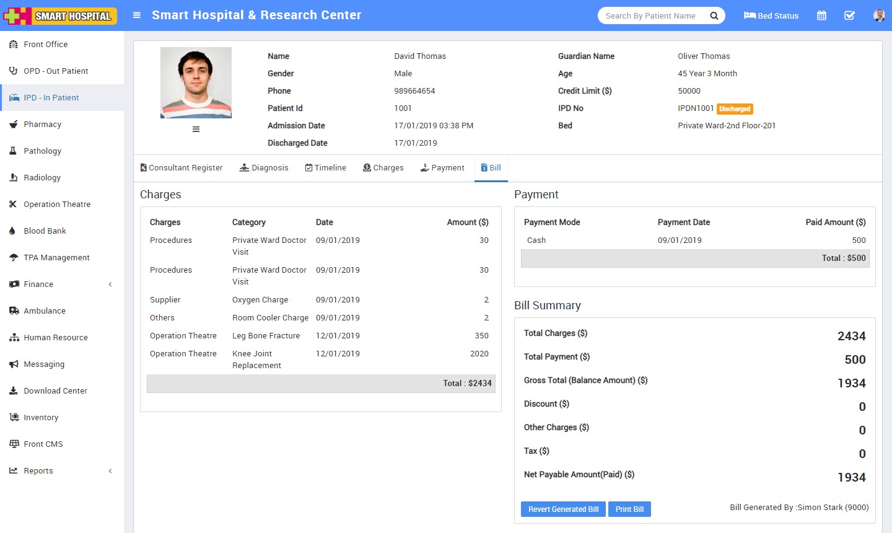Screen dimensions: 892x533
Task: Click the patient photo thumbnail
Action: [x=196, y=82]
